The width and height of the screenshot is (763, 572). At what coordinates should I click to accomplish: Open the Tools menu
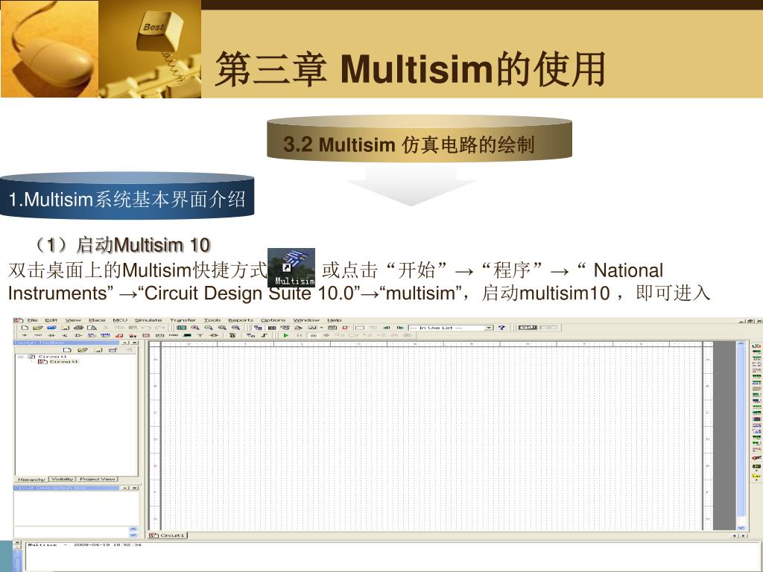(x=212, y=320)
